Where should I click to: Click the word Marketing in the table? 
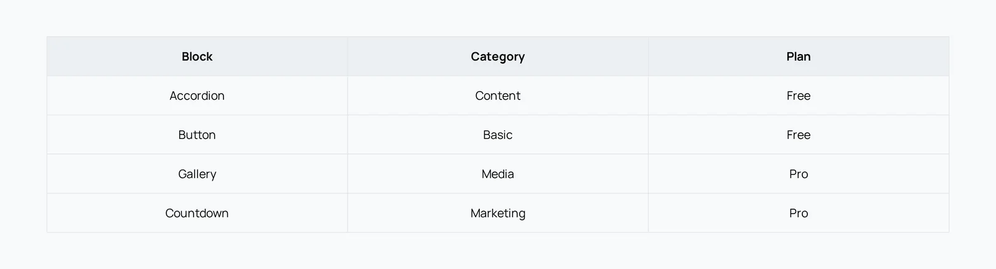pos(498,214)
